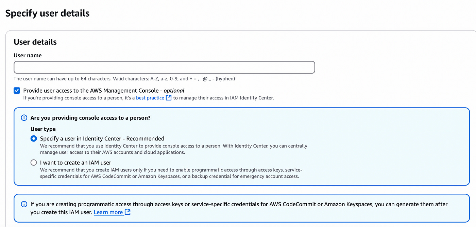Screen dimensions: 476x227
Task: Open the Learn more link about programmatic access
Action: [x=109, y=212]
